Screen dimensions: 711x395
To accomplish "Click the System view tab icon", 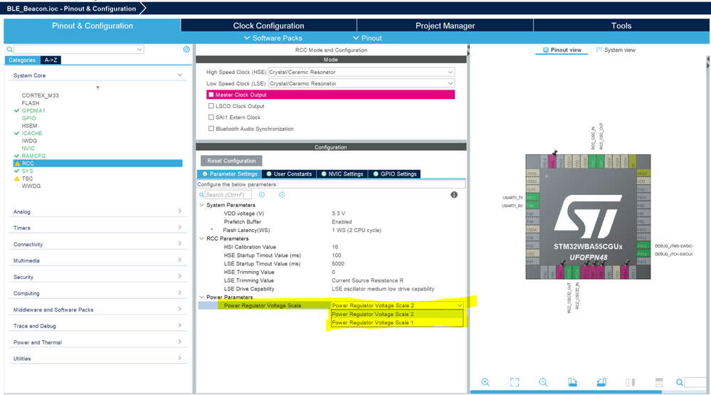I will pos(599,50).
